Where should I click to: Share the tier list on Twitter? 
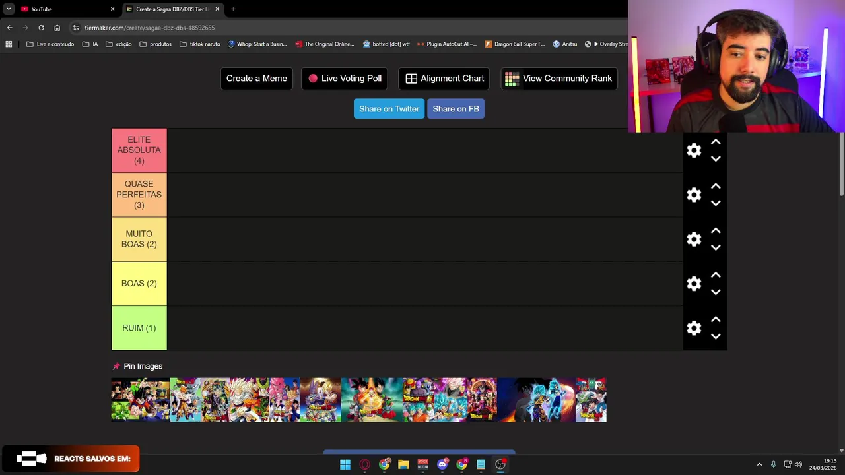389,109
